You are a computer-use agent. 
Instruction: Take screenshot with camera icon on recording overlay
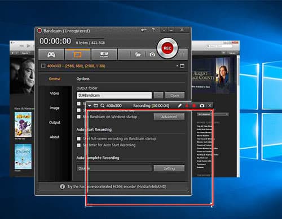202,106
